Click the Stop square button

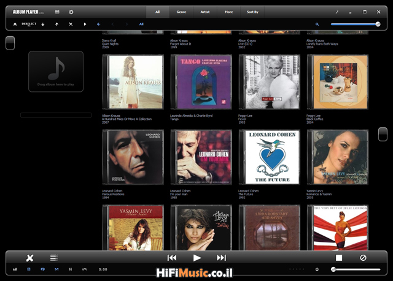point(339,258)
